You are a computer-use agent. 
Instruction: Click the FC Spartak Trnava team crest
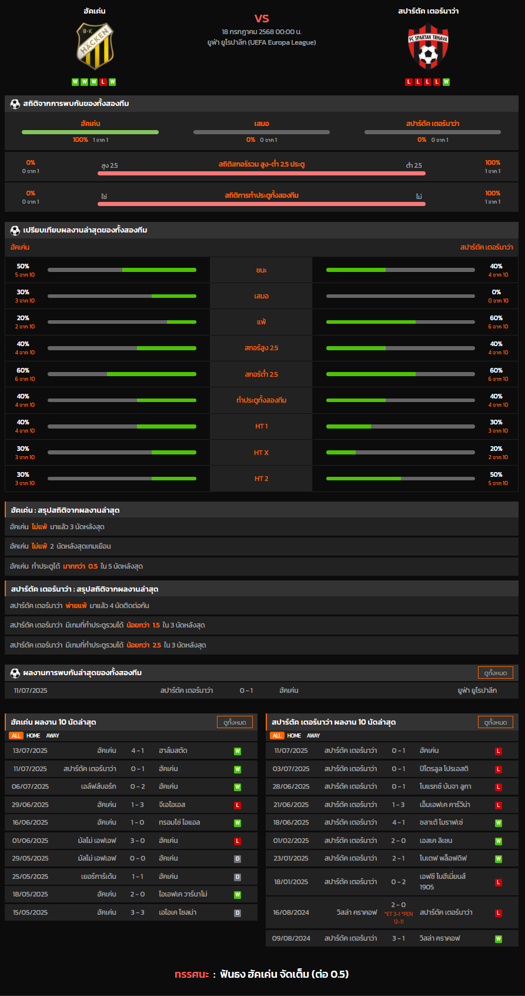tap(429, 46)
